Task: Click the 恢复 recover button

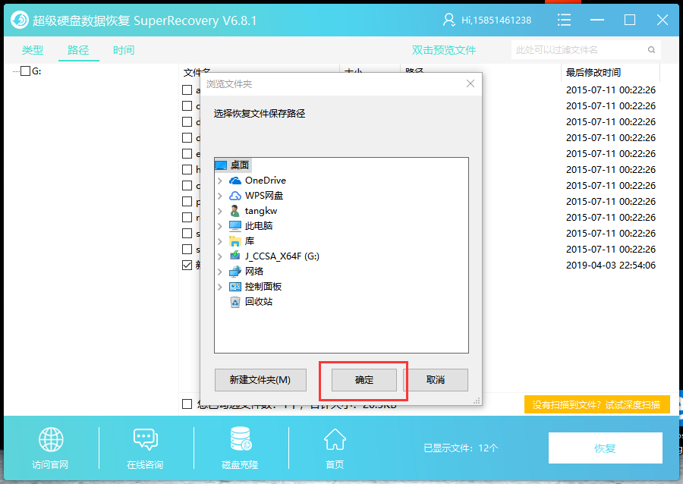Action: [606, 448]
